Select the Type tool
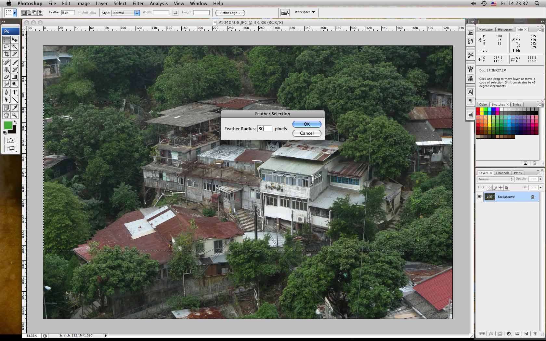The width and height of the screenshot is (546, 341). (x=15, y=93)
